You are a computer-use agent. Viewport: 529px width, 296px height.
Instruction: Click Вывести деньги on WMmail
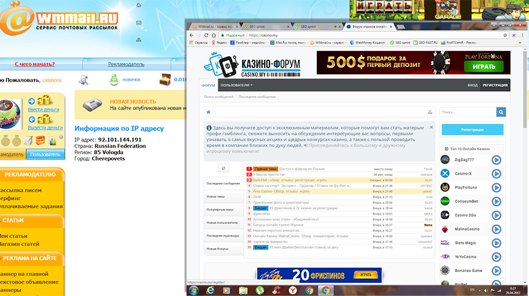45,127
